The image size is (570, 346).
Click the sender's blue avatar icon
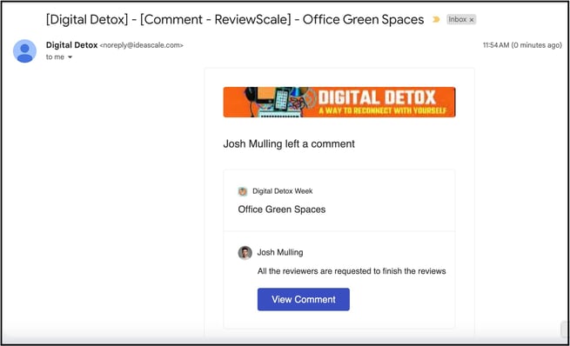click(24, 51)
